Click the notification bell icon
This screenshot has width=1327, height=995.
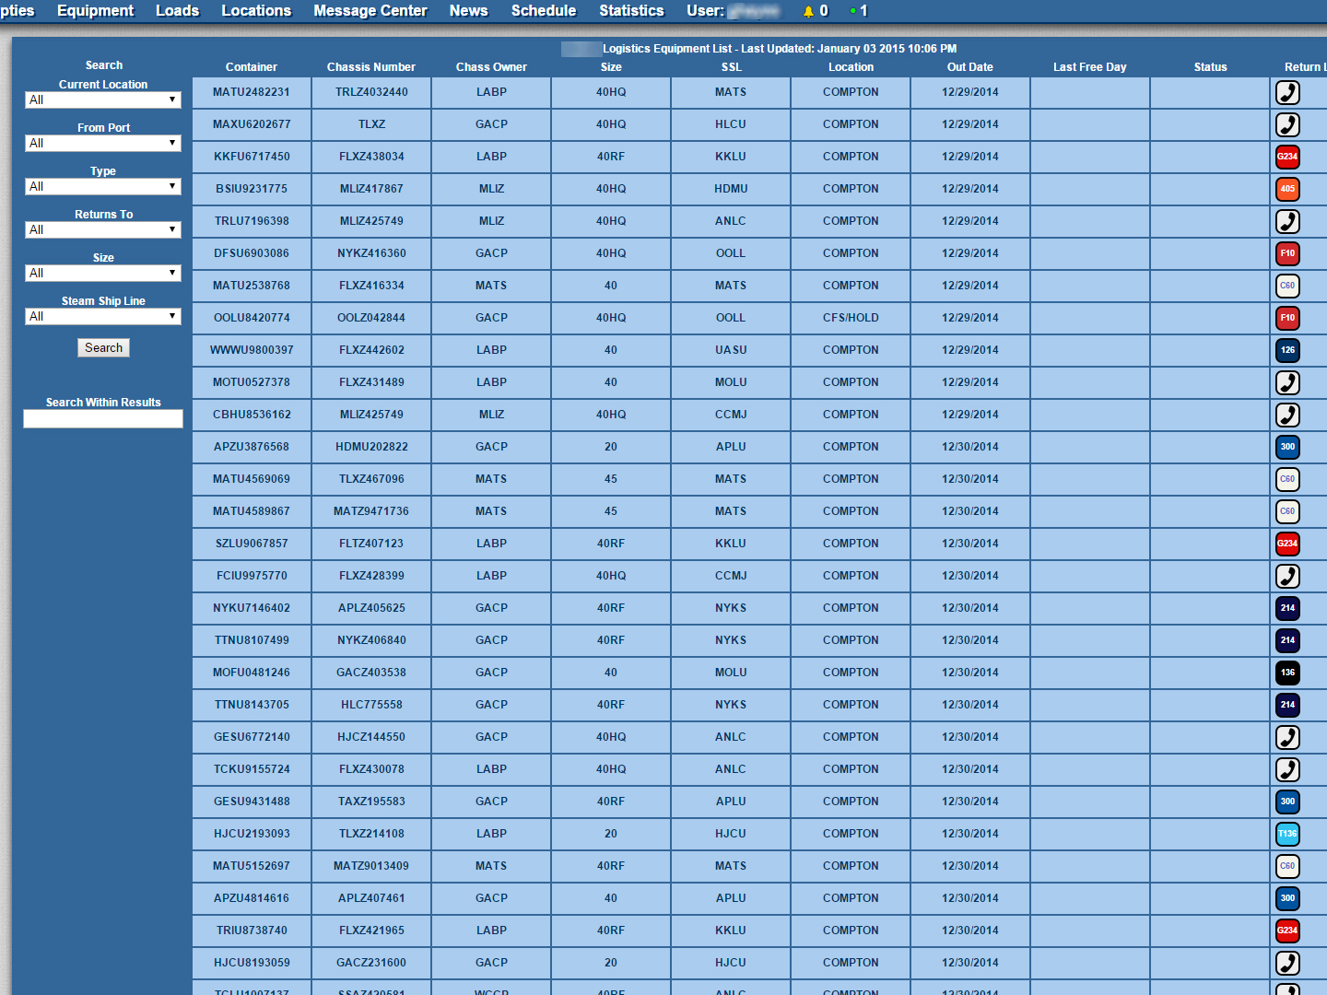click(x=808, y=11)
